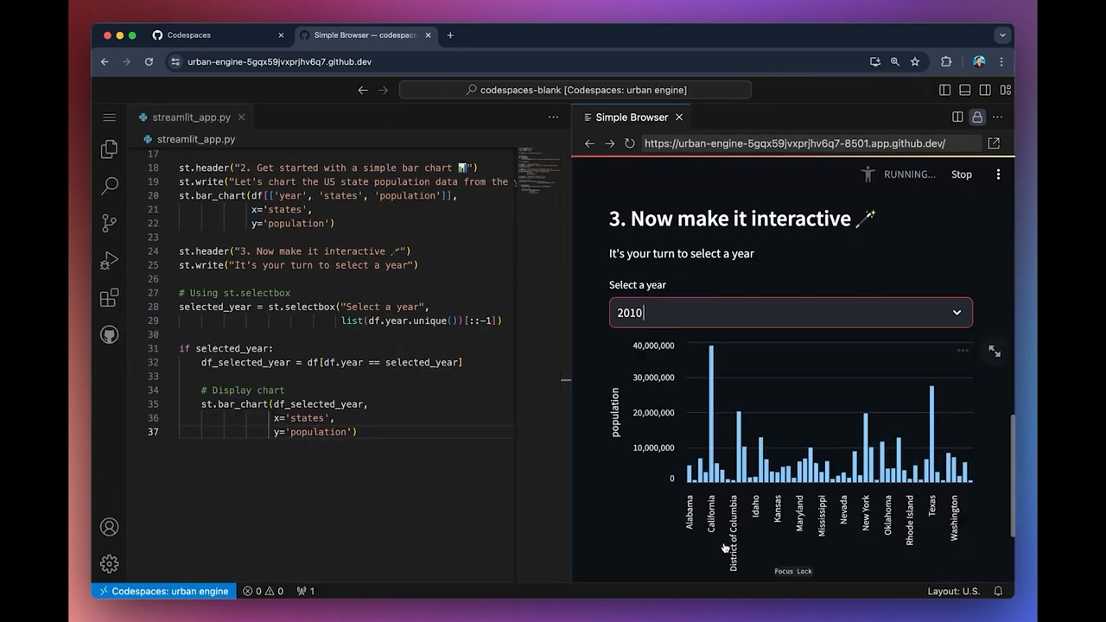Open the Simple Browser more actions menu
Image resolution: width=1106 pixels, height=622 pixels.
click(997, 117)
